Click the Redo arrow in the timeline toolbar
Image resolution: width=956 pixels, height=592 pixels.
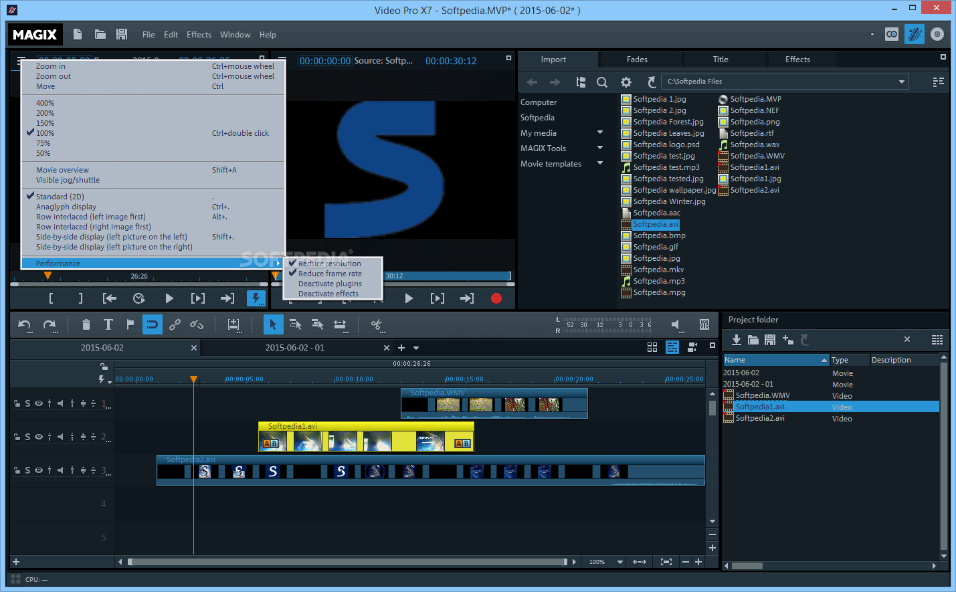click(x=50, y=325)
